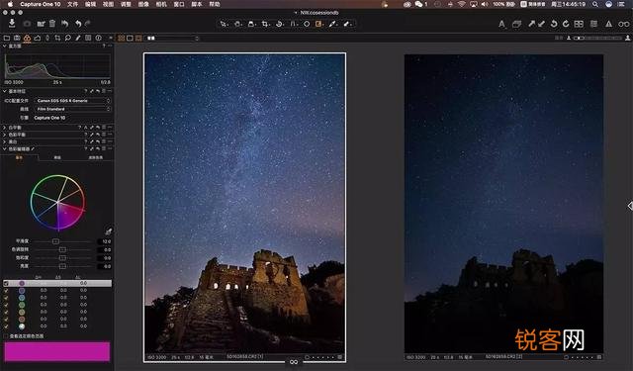Toggle the checkbox of the green color row
This screenshot has height=371, width=633.
pyautogui.click(x=6, y=305)
